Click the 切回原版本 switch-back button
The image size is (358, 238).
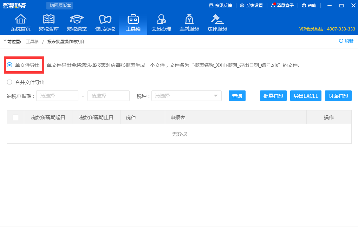pos(59,6)
